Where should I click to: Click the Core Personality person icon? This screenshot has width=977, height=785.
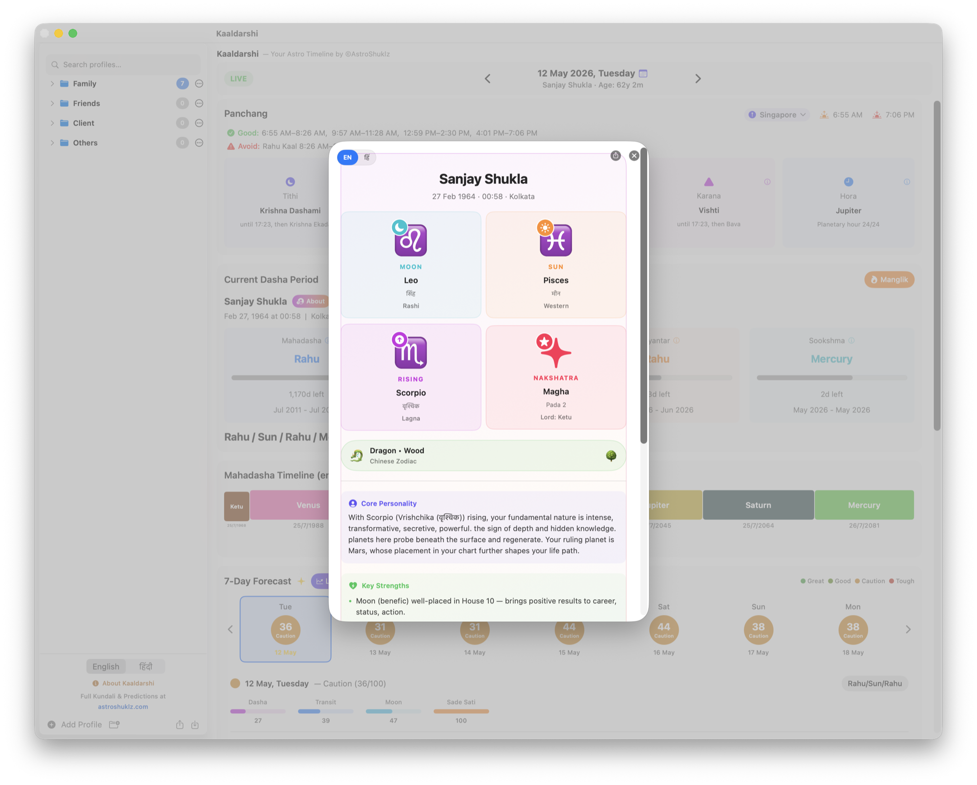point(353,504)
